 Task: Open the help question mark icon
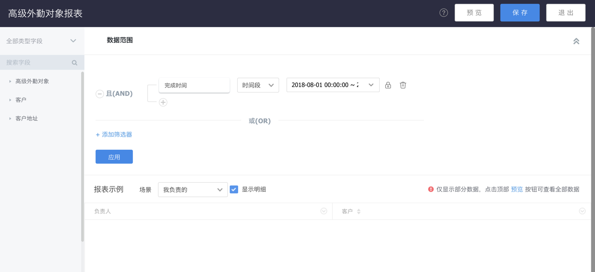click(x=444, y=13)
